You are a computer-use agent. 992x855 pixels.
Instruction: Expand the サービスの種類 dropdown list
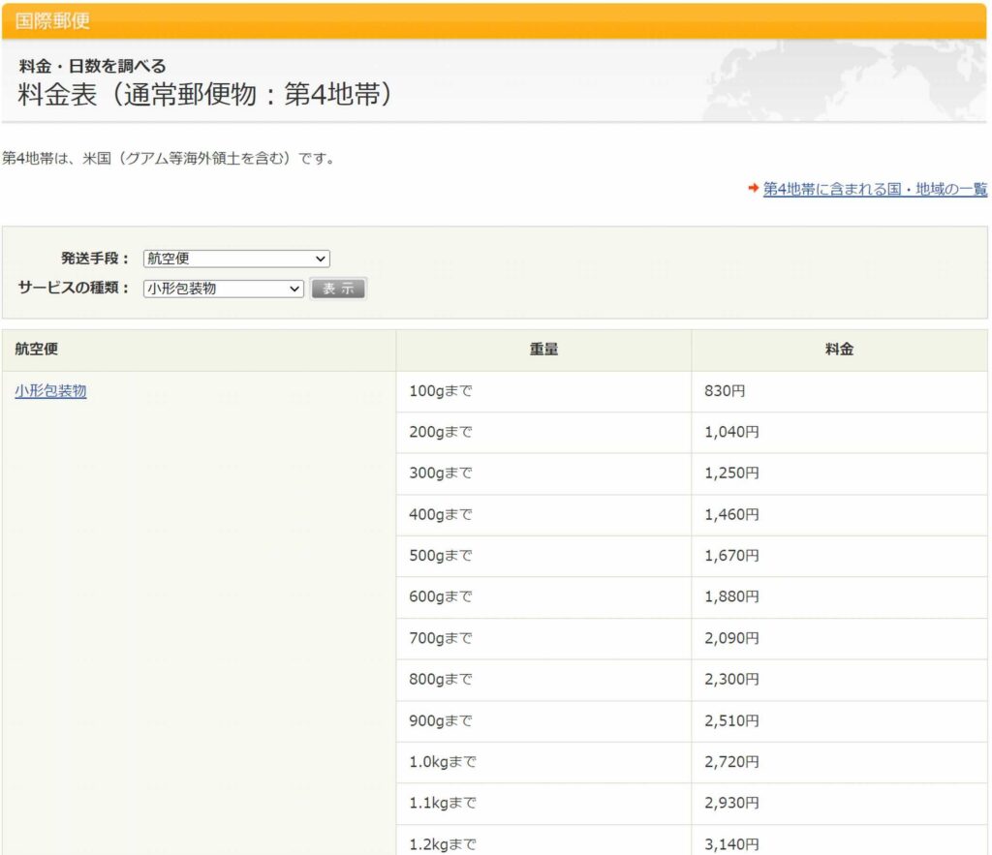(x=224, y=288)
